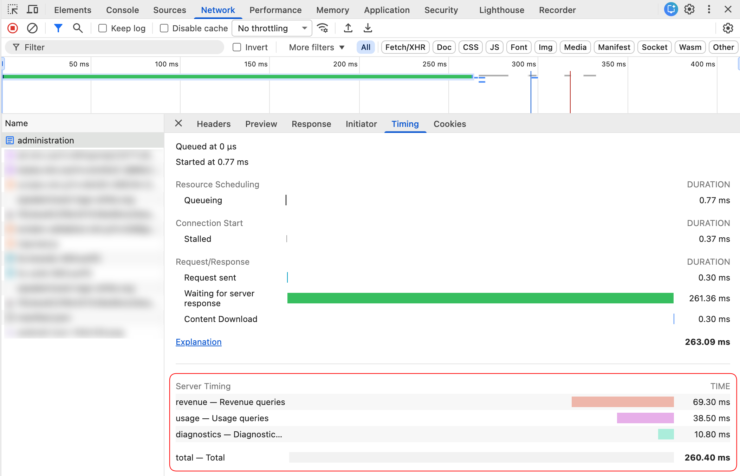Viewport: 740px width, 476px height.
Task: Click the Revenue queries timing bar
Action: tap(623, 402)
